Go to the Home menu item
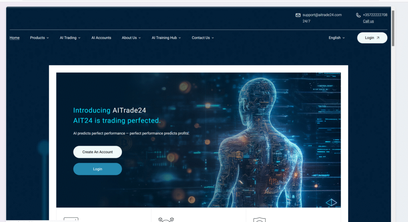 point(15,38)
